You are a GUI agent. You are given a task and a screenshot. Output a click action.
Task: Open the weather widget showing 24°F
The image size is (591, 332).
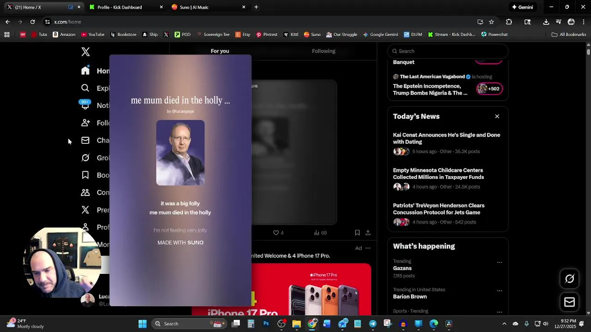[25, 323]
